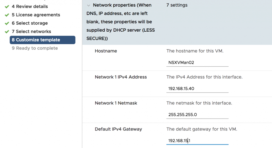
Task: Click the Network 1 IPv4 Address field
Action: coord(197,89)
